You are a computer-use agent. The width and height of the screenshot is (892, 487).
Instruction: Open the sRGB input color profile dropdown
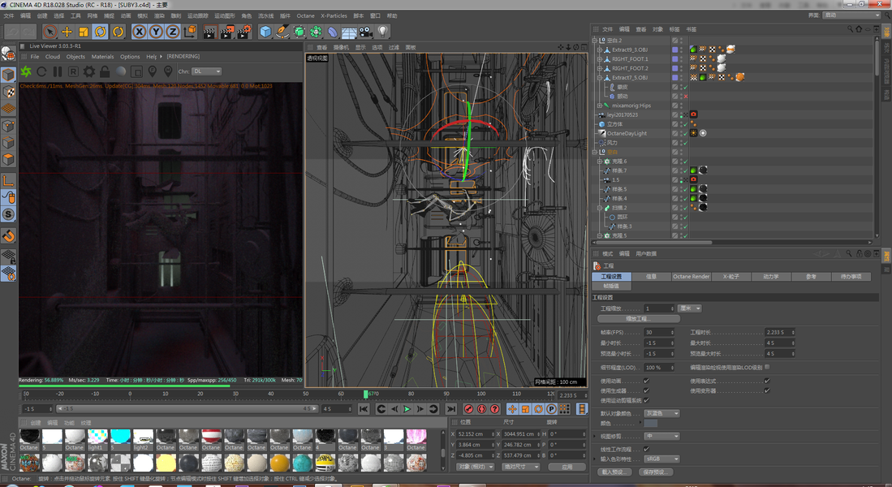(661, 459)
